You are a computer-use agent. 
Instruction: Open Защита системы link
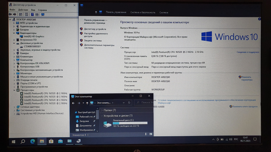93,40
